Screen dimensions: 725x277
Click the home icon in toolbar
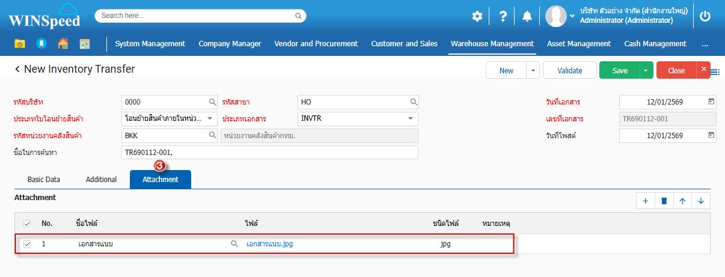63,43
